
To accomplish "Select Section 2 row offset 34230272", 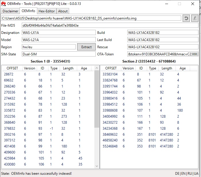I will (x=149, y=122).
